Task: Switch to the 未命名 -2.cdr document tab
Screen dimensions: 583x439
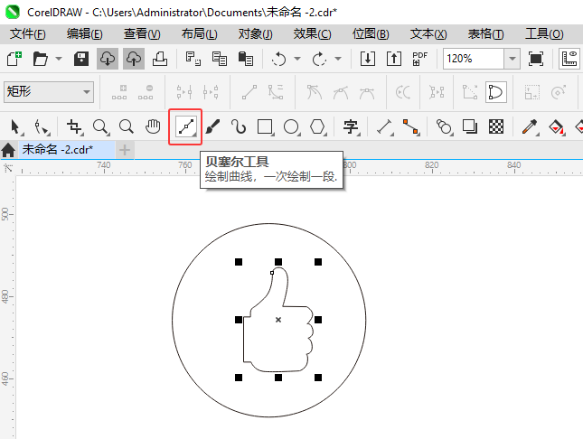Action: coord(67,150)
